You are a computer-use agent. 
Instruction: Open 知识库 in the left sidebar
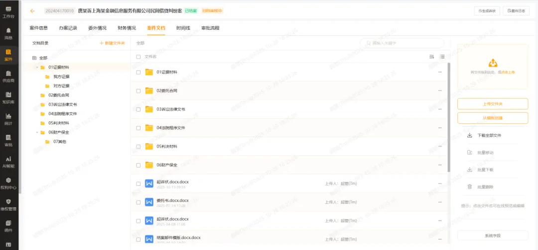(x=8, y=97)
